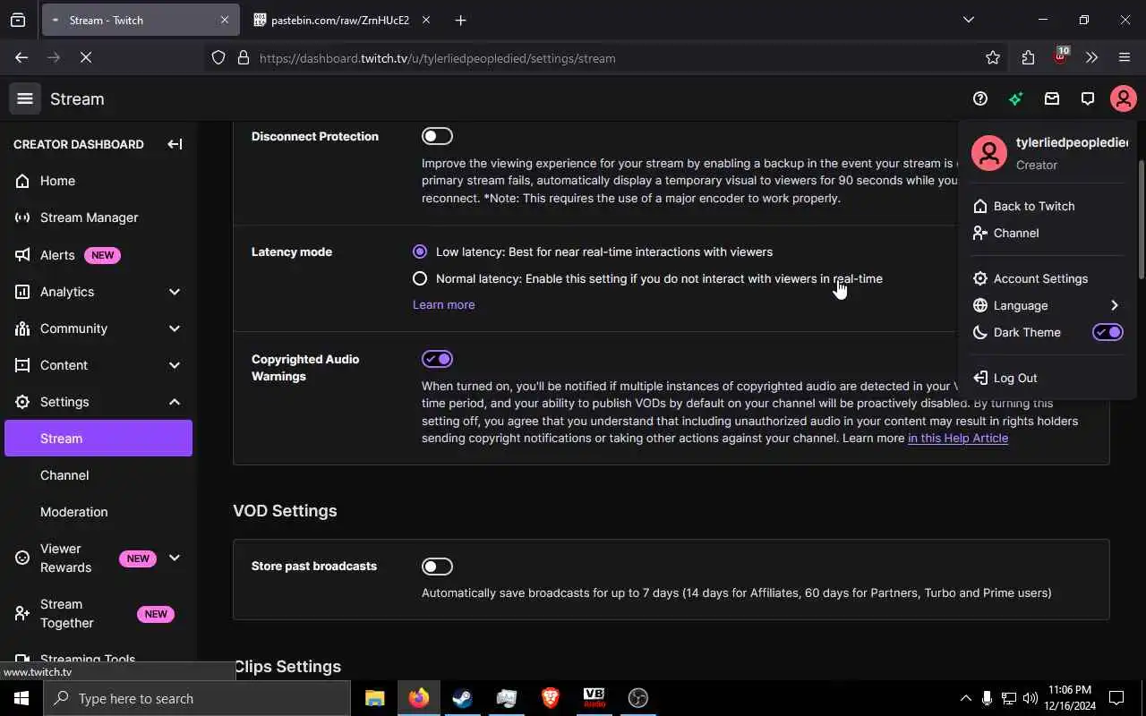Screen dimensions: 1146x716
Task: Click the browser Back arrow
Action: (x=21, y=58)
